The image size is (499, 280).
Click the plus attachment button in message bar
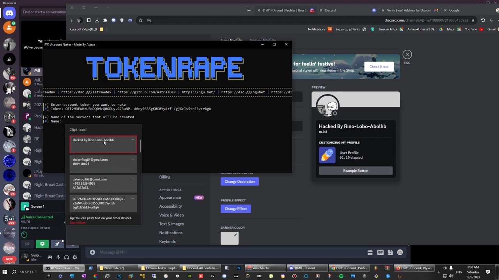92,252
